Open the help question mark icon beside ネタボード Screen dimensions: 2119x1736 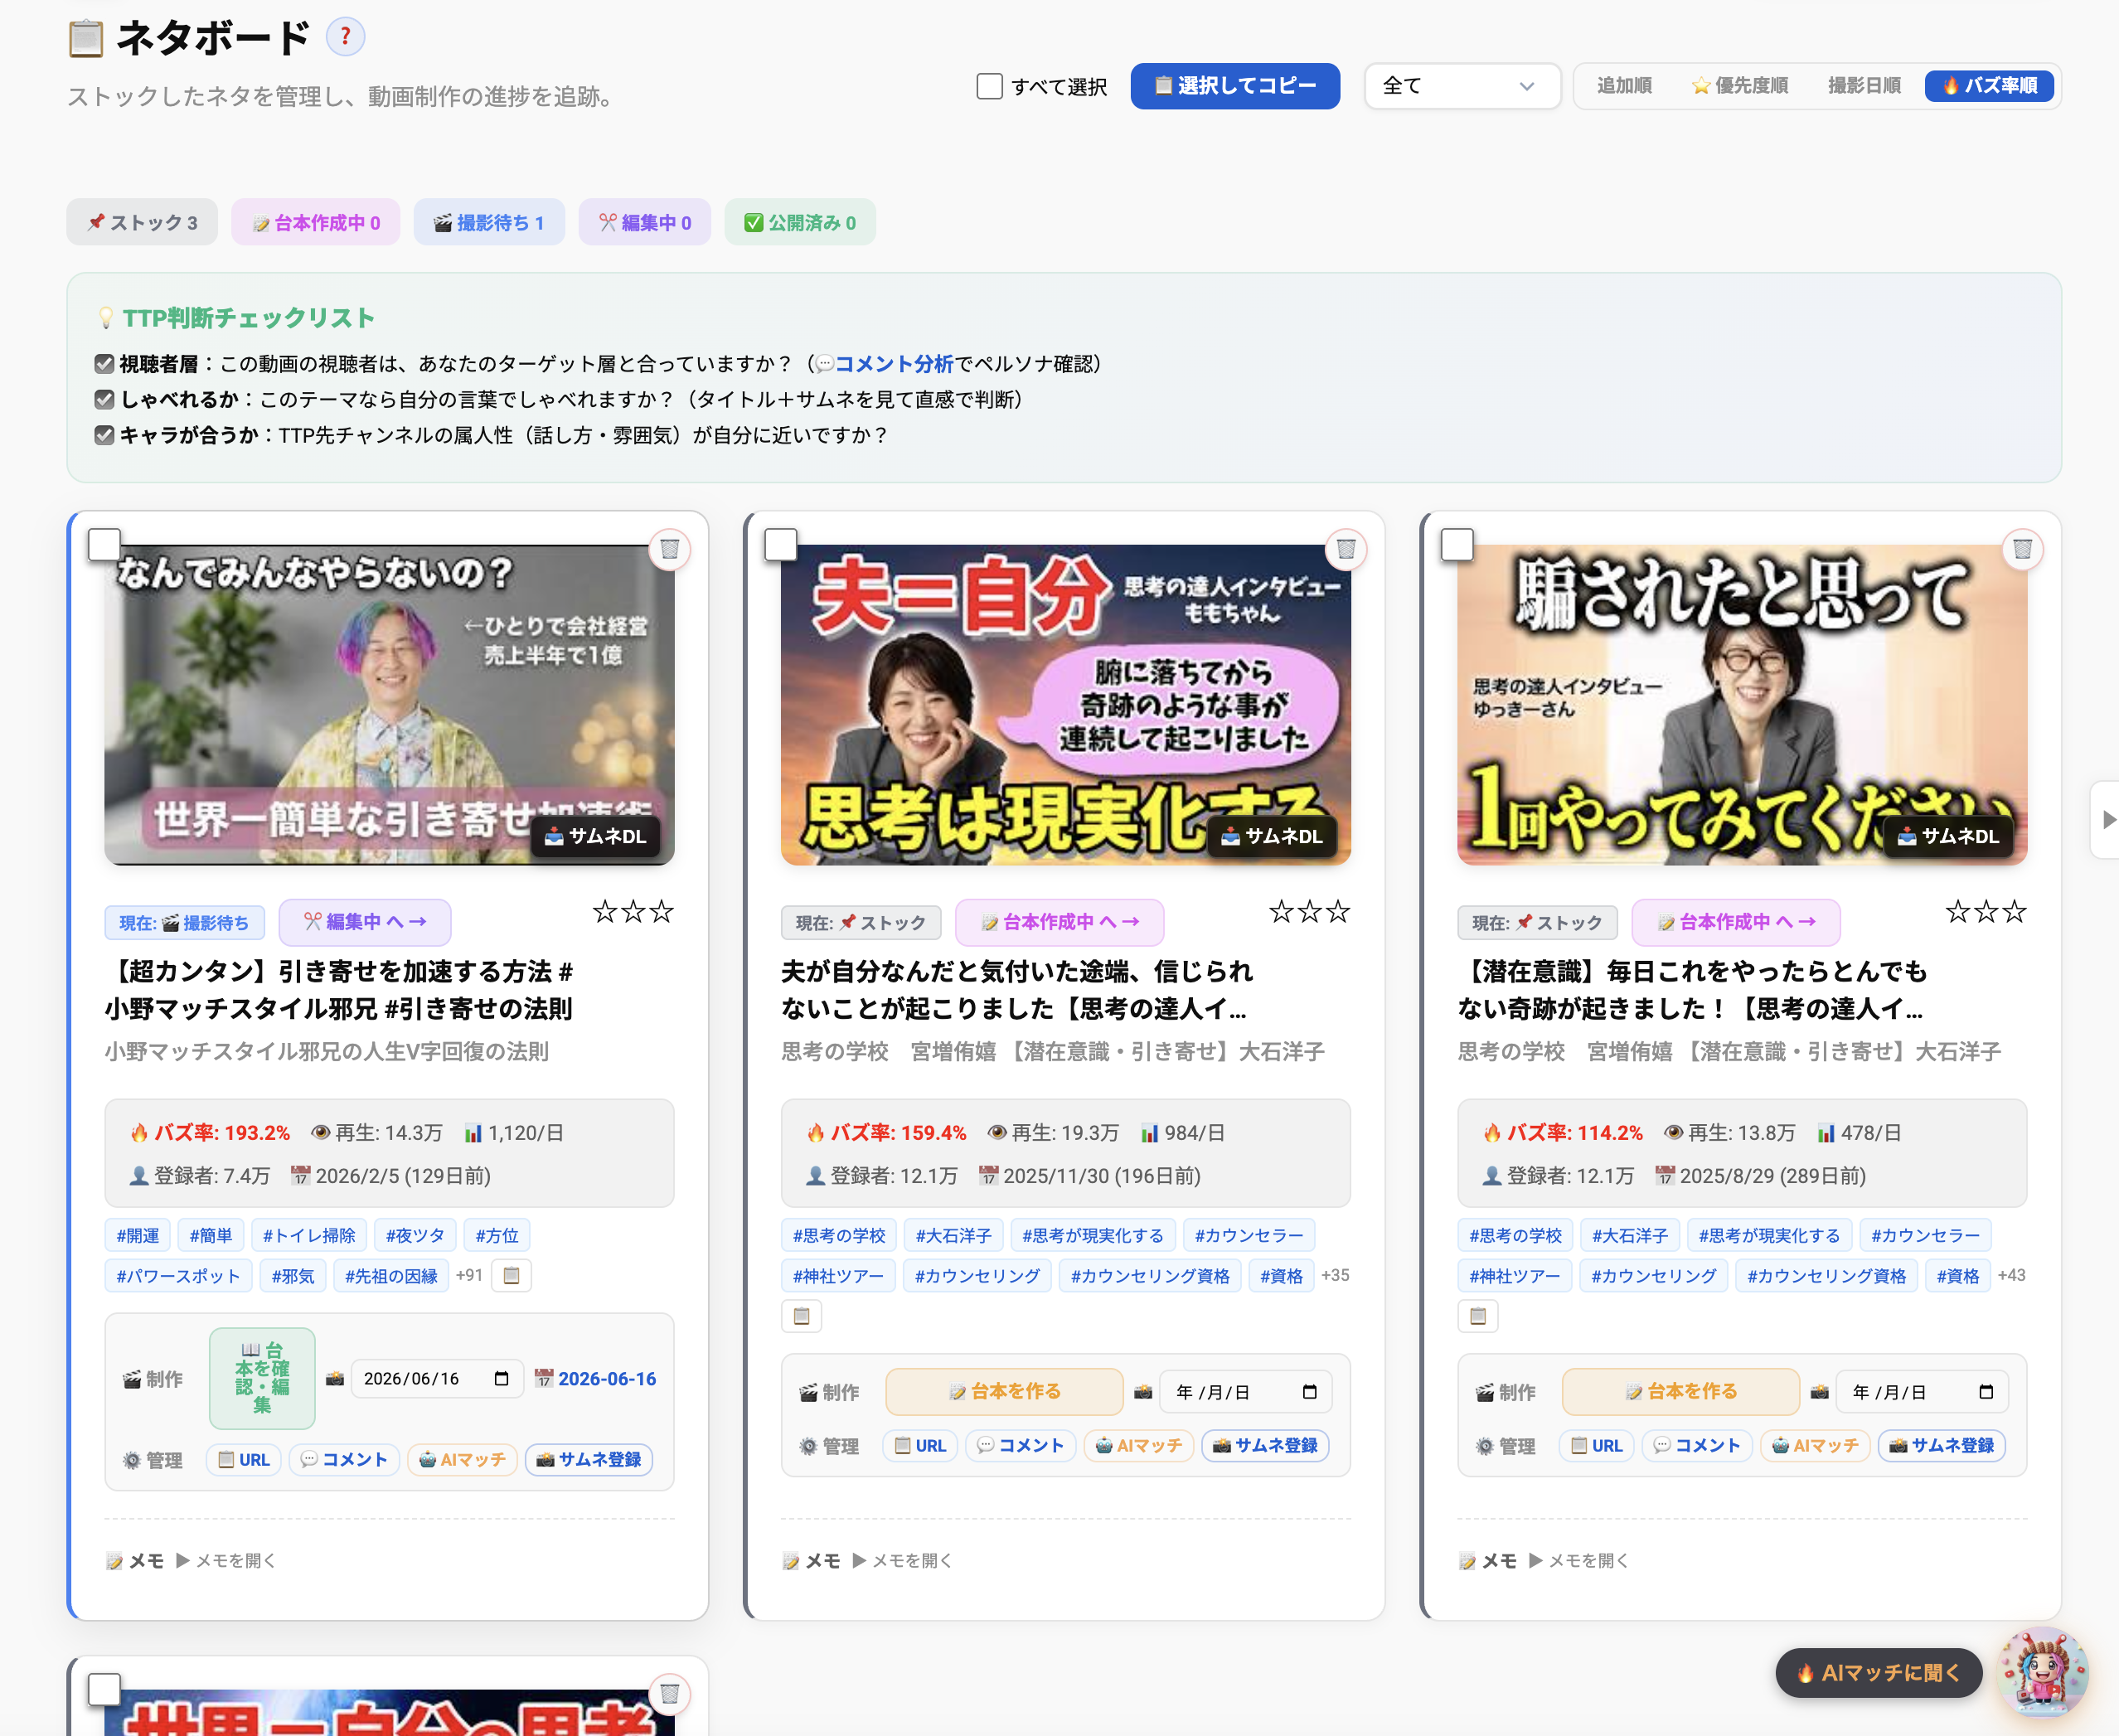[x=345, y=37]
